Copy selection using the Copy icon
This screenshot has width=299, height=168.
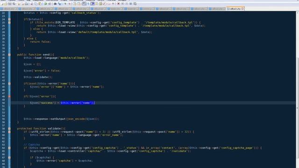[x=36, y=4]
